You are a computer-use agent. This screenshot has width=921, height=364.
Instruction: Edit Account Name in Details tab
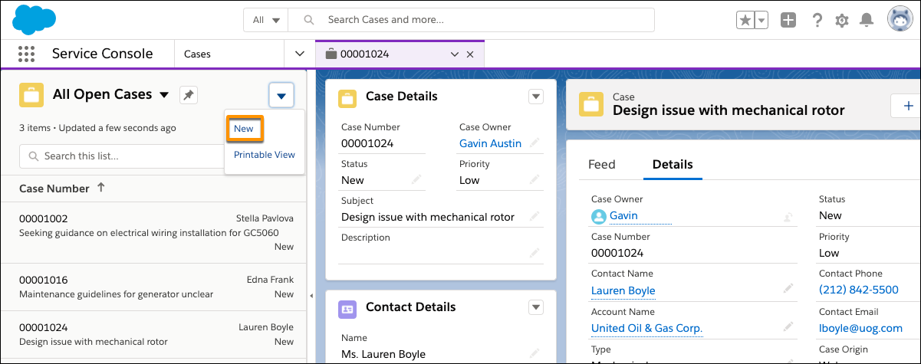click(788, 327)
